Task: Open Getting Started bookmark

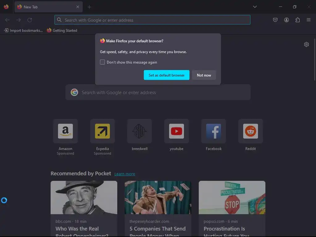Action: [62, 31]
